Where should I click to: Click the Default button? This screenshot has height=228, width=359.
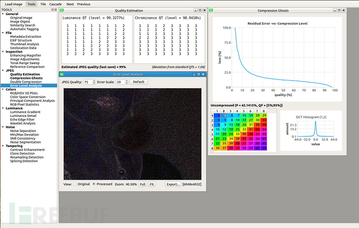pyautogui.click(x=138, y=82)
